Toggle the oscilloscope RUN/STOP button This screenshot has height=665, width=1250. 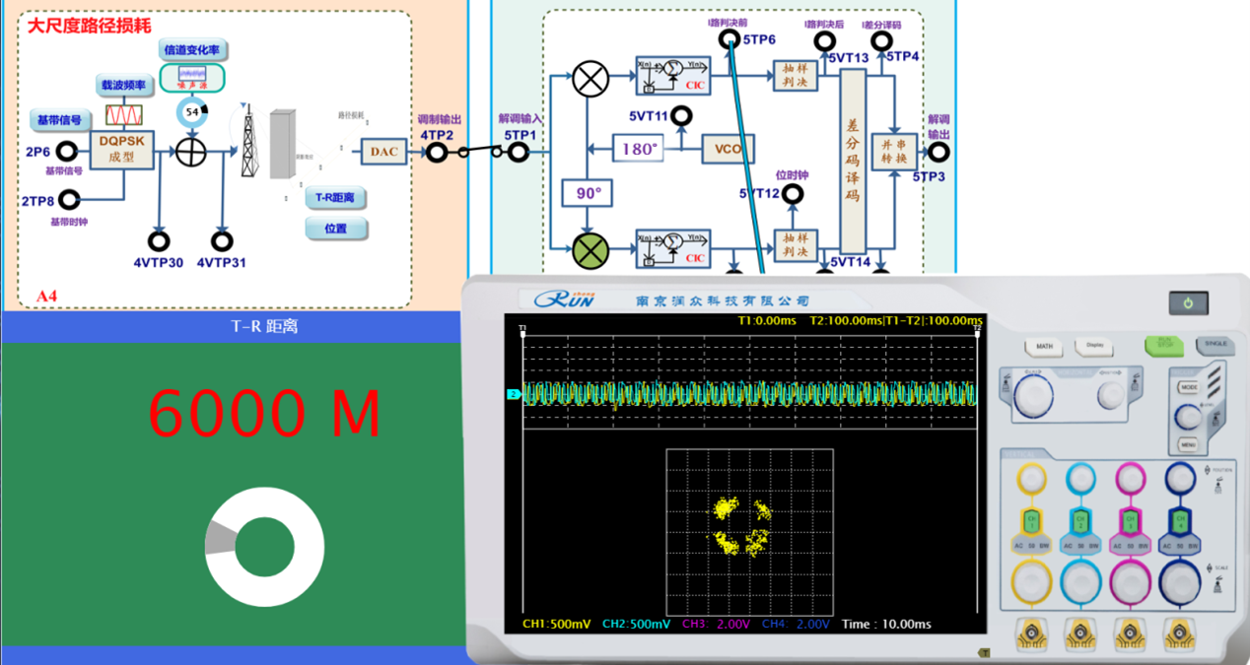point(1164,346)
